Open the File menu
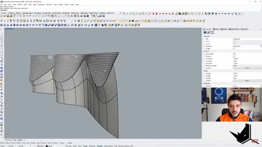Viewport: 262px width, 147px height. [1, 4]
